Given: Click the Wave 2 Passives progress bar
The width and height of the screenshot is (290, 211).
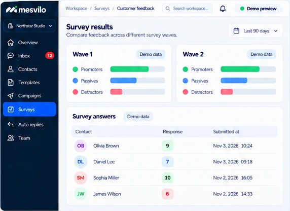Looking at the screenshot, I should [248, 81].
